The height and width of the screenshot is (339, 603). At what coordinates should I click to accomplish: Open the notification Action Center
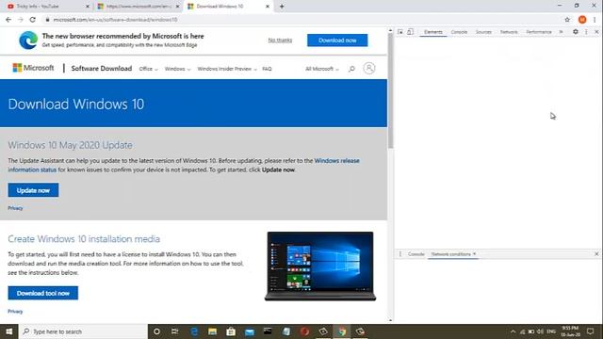591,331
